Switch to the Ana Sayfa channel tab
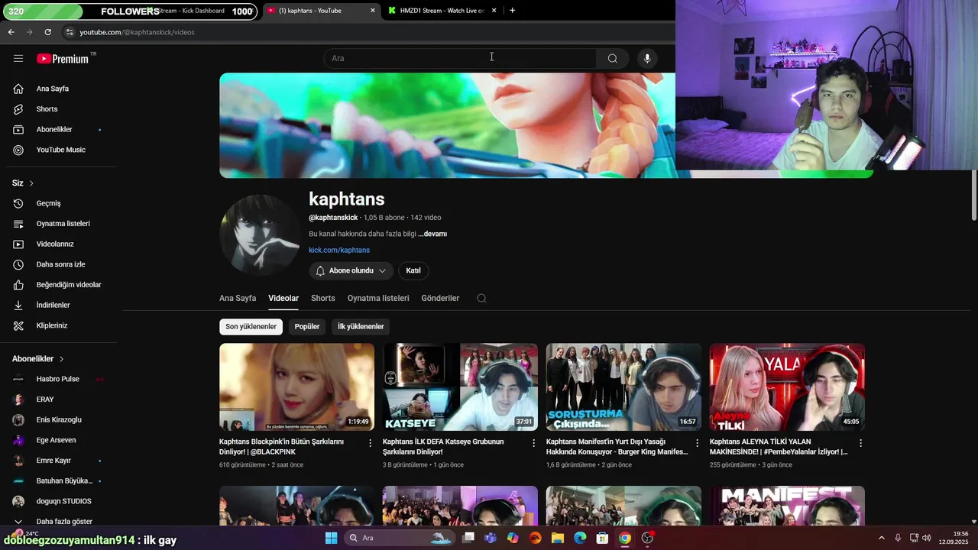The width and height of the screenshot is (978, 550). click(x=238, y=298)
